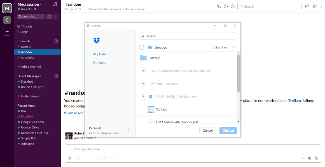Go back in history with left arrow
Screen dimensions: 325x167
(x=49, y=16)
